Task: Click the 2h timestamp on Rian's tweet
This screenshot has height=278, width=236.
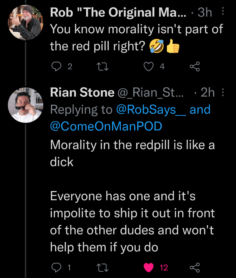Action: (207, 92)
